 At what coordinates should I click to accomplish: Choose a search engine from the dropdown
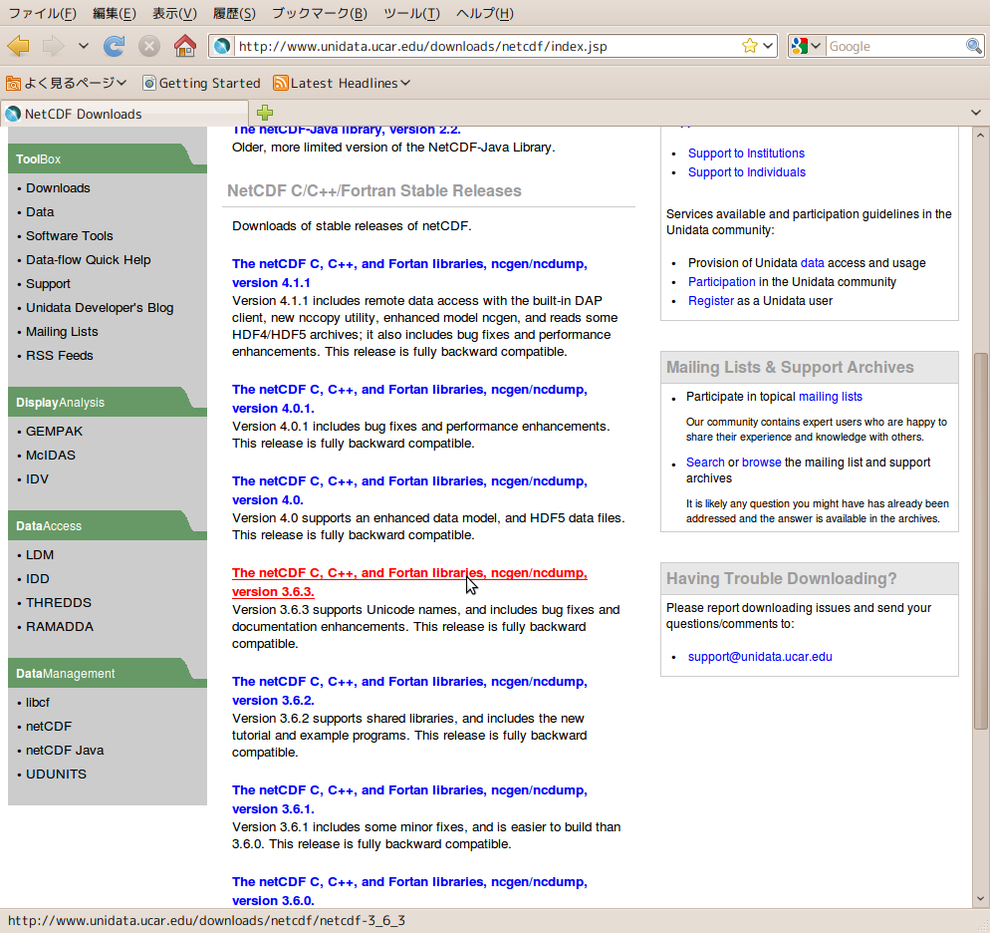coord(807,46)
